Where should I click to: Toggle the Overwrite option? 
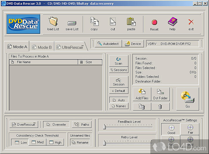56,124
